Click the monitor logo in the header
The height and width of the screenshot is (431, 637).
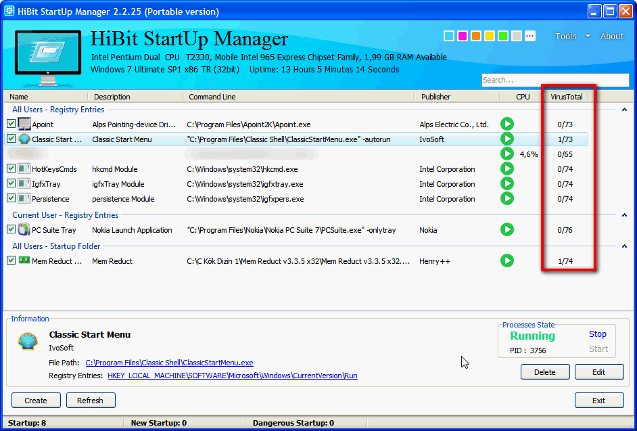click(49, 57)
